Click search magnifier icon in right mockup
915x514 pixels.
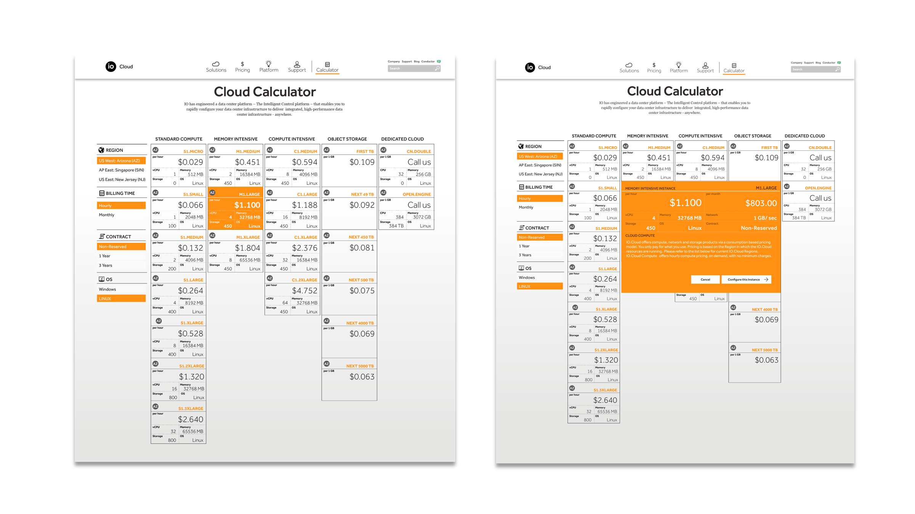[x=837, y=69]
